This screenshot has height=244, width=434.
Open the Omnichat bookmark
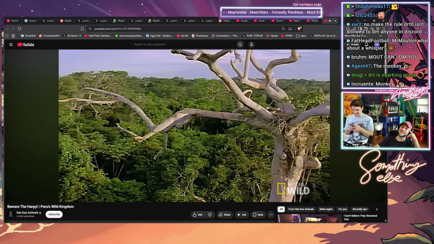28,36
